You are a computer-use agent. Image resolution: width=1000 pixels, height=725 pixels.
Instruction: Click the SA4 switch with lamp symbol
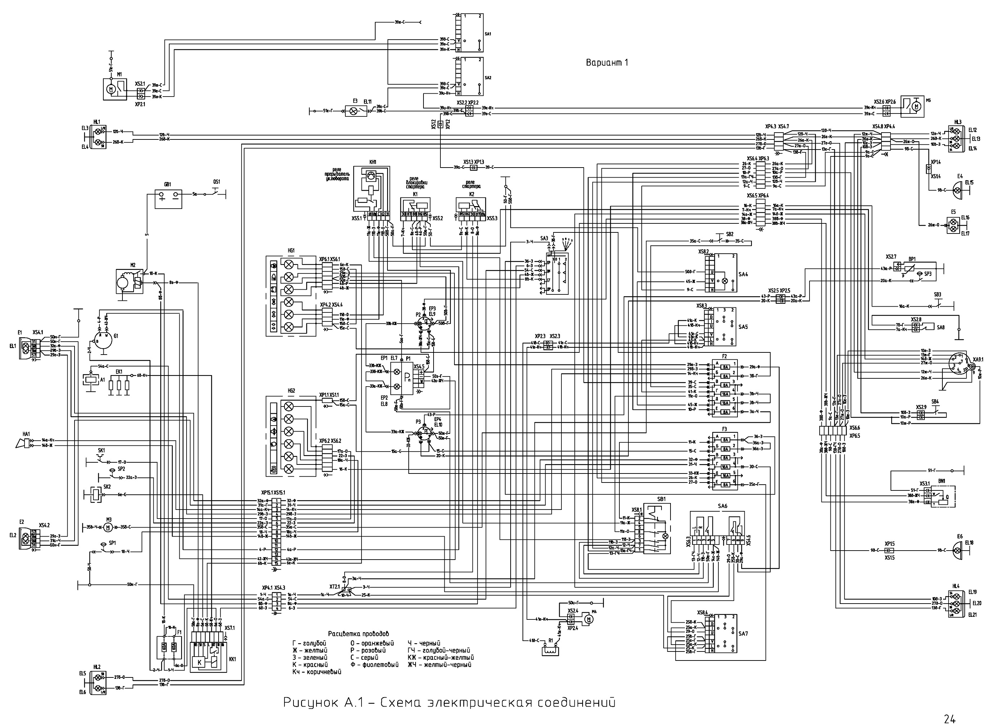721,273
